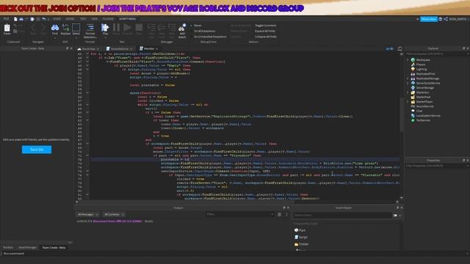470x264 pixels.
Task: Click the Pause playback icon
Action: pyautogui.click(x=116, y=28)
